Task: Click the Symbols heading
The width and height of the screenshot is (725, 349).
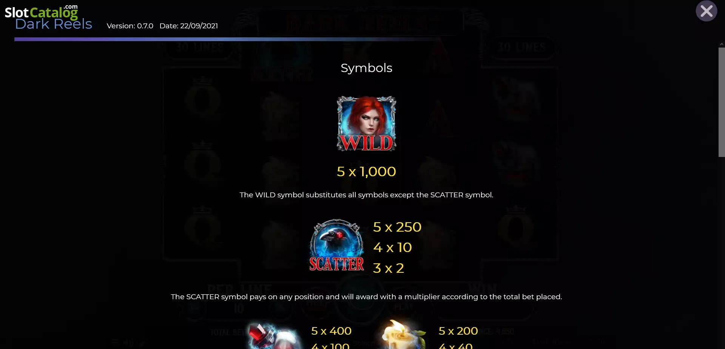Action: pos(366,68)
